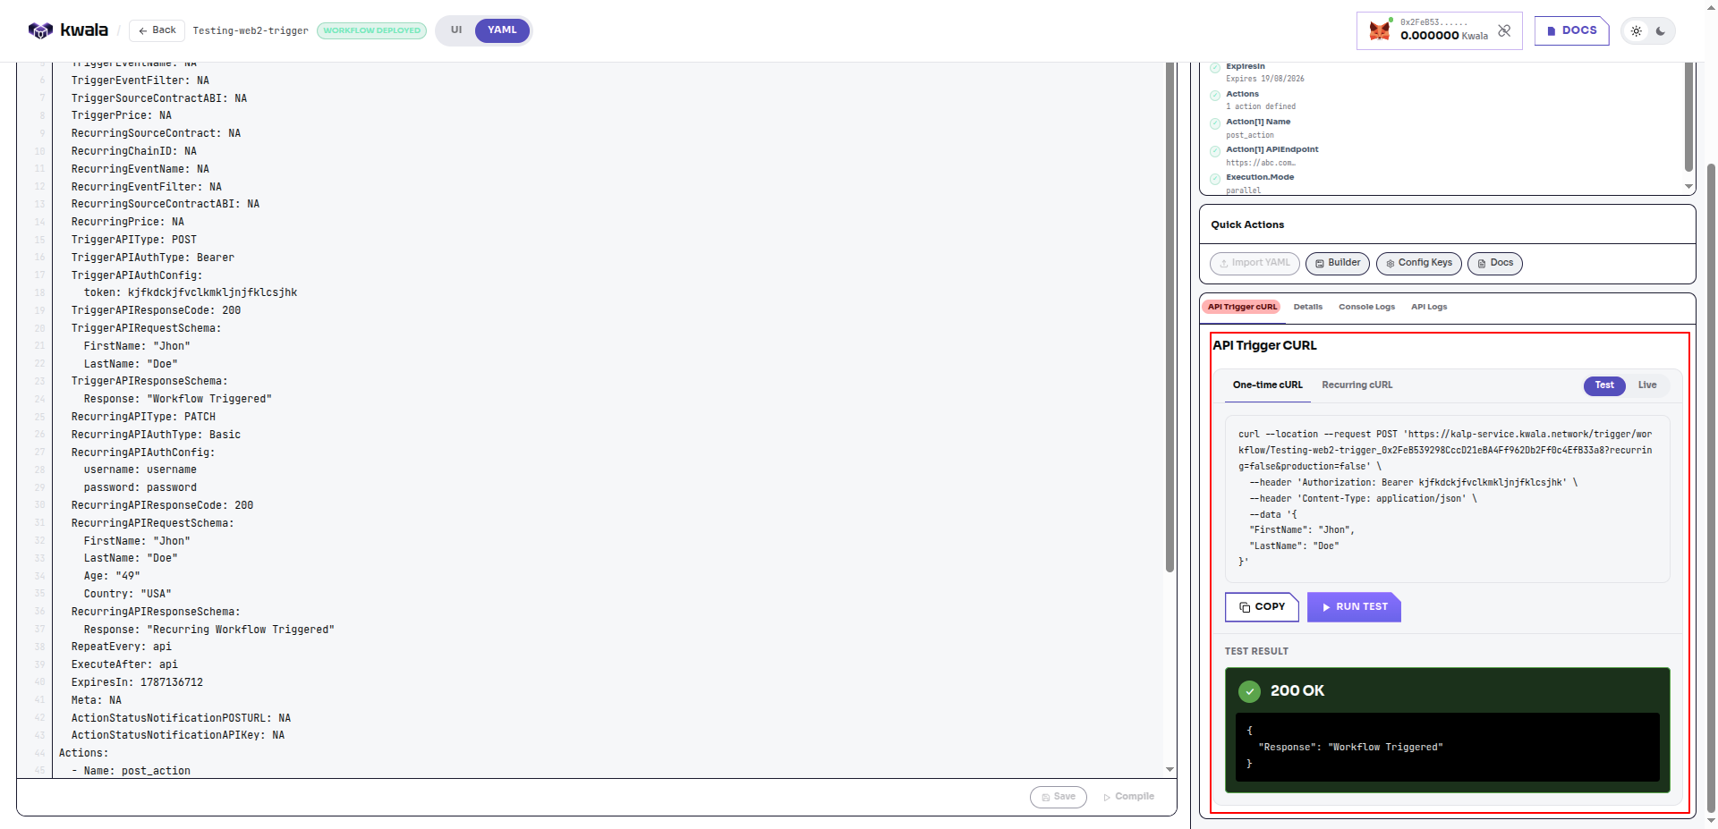Click ActionStatusNotificationAPIKey: NA line
The height and width of the screenshot is (829, 1718).
click(178, 735)
